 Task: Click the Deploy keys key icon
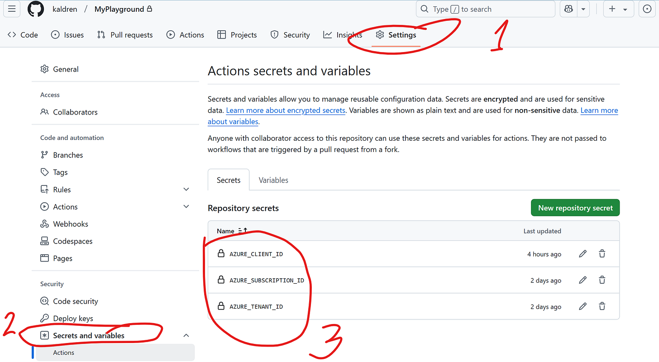click(44, 318)
